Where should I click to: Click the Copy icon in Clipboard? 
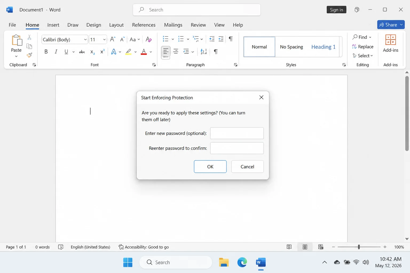click(29, 46)
